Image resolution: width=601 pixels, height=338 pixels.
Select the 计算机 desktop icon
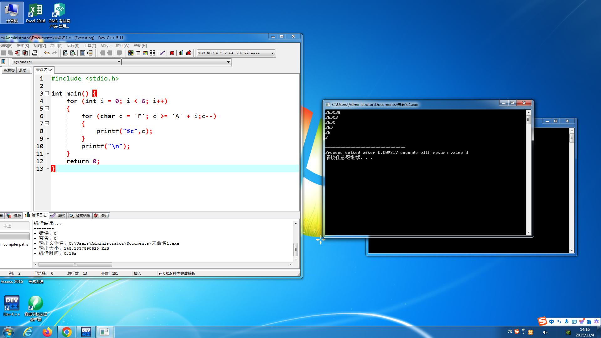pyautogui.click(x=12, y=13)
